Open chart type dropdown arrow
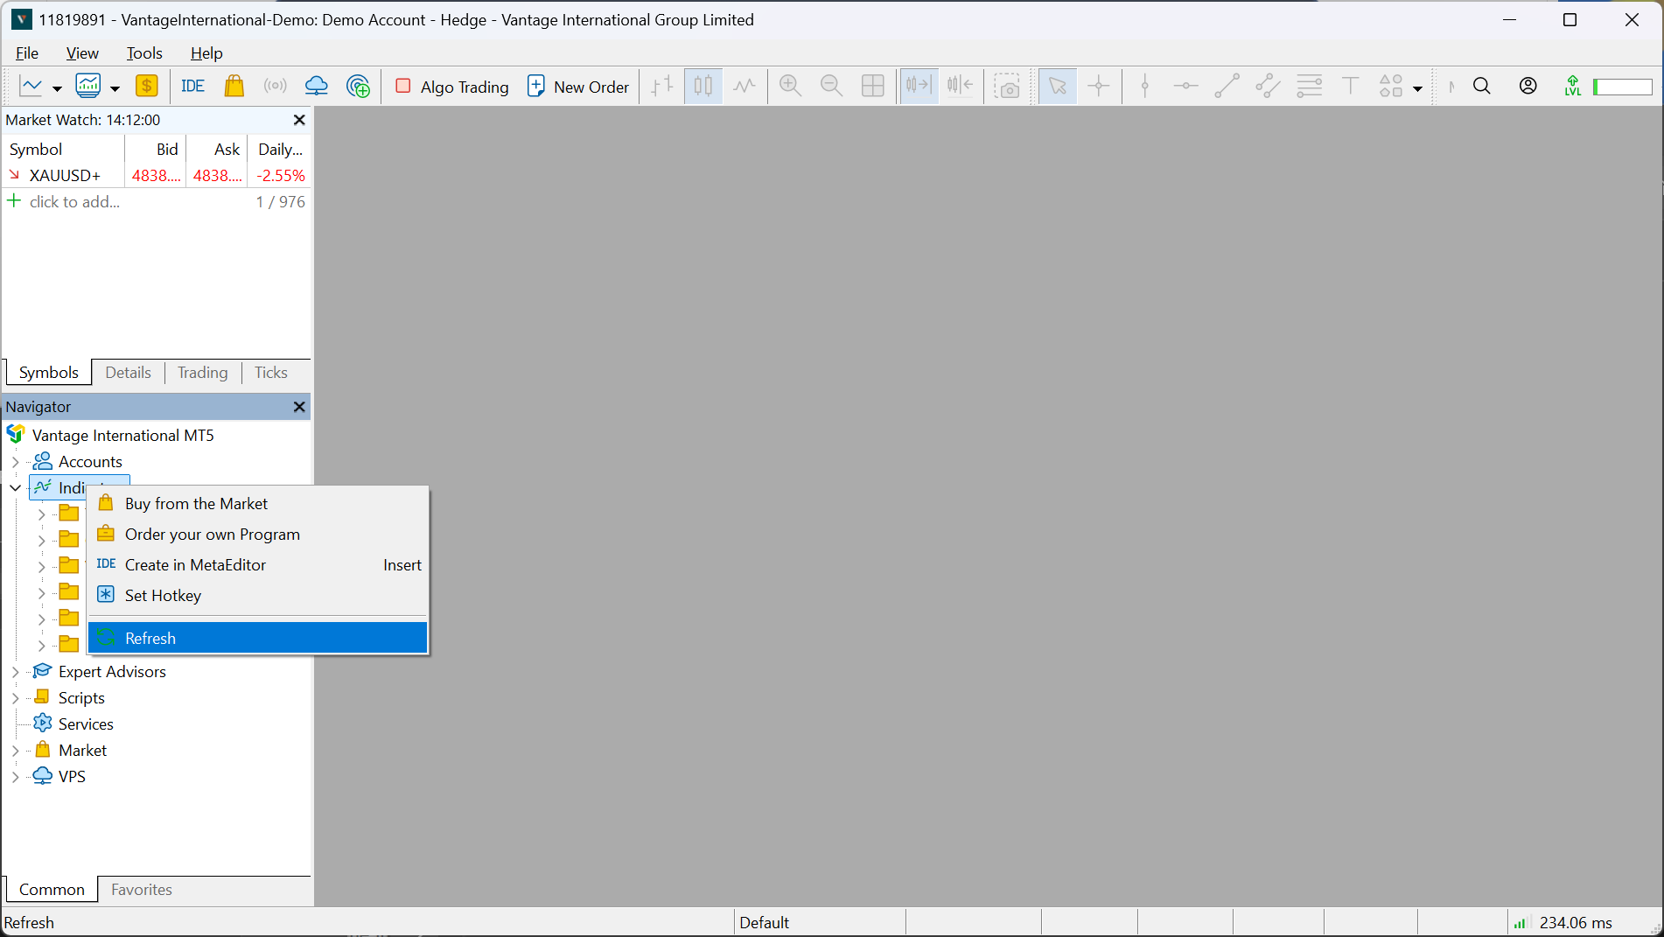 pyautogui.click(x=57, y=88)
